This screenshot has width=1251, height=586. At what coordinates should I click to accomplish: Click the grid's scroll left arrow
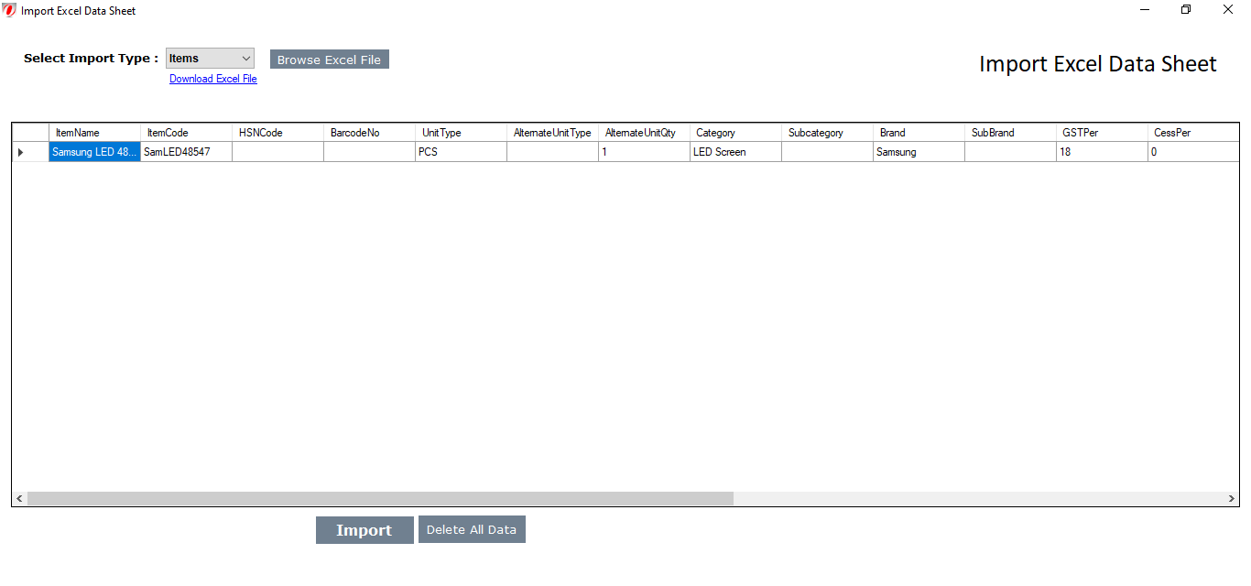19,499
